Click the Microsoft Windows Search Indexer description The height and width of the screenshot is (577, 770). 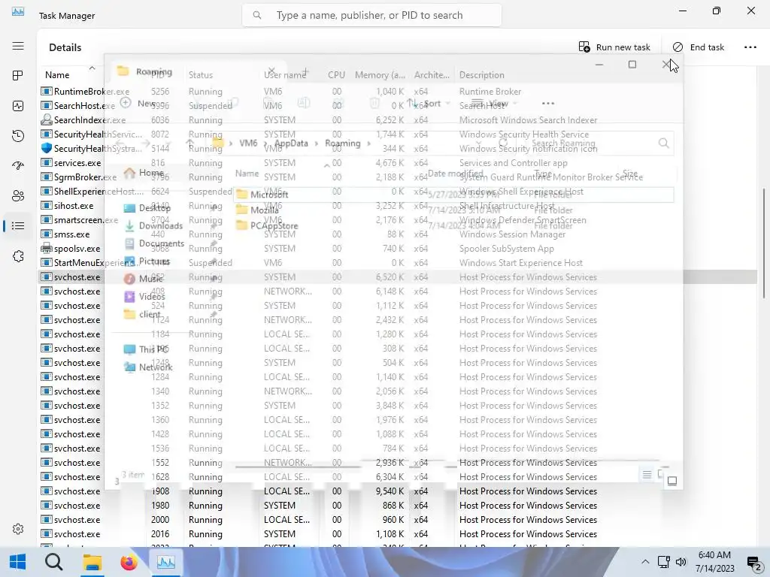click(529, 119)
